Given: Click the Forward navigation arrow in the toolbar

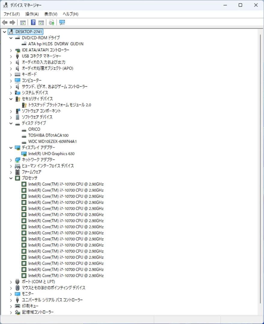Looking at the screenshot, I should 12,22.
